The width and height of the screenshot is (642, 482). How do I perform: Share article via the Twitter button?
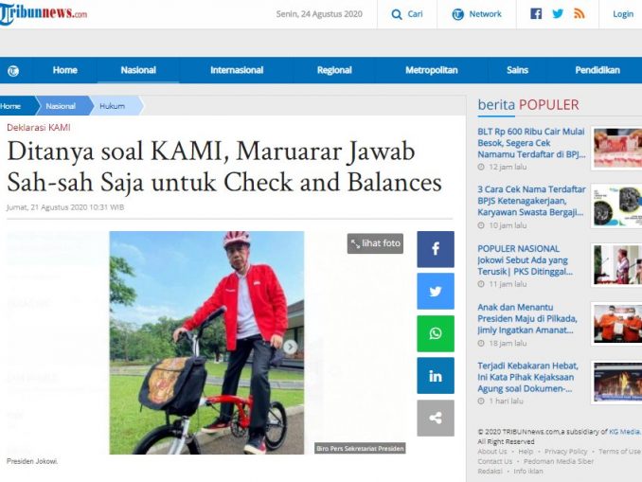(x=436, y=291)
